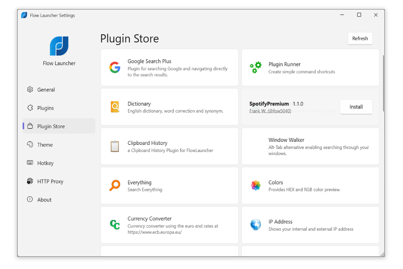Install the SpotifyPremium plugin

(356, 107)
